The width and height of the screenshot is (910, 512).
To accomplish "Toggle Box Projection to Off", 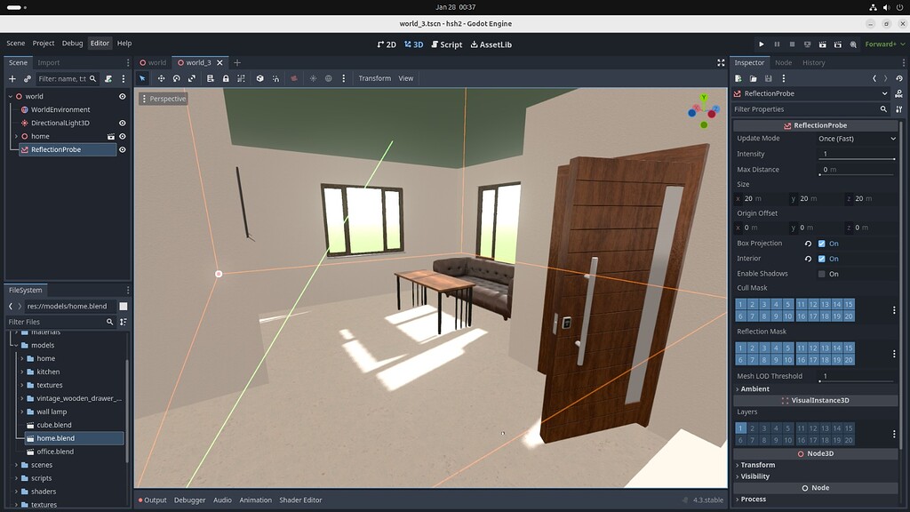I will [822, 243].
